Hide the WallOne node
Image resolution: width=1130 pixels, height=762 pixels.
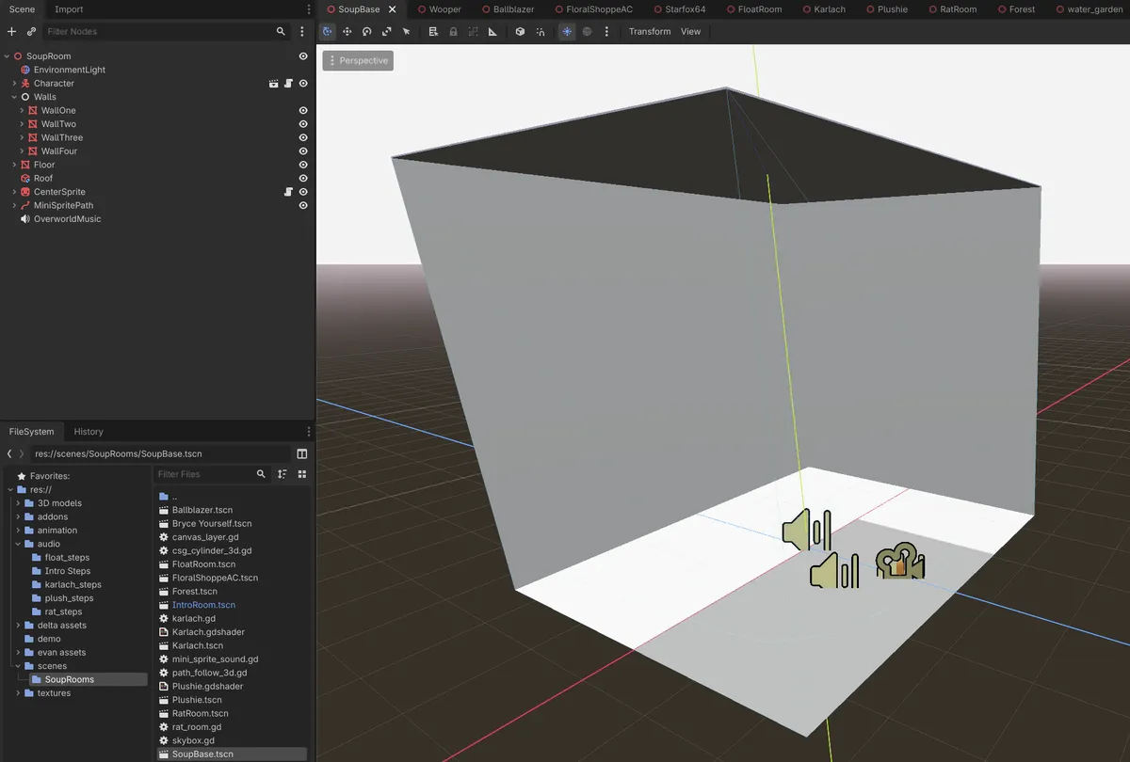[x=303, y=110]
